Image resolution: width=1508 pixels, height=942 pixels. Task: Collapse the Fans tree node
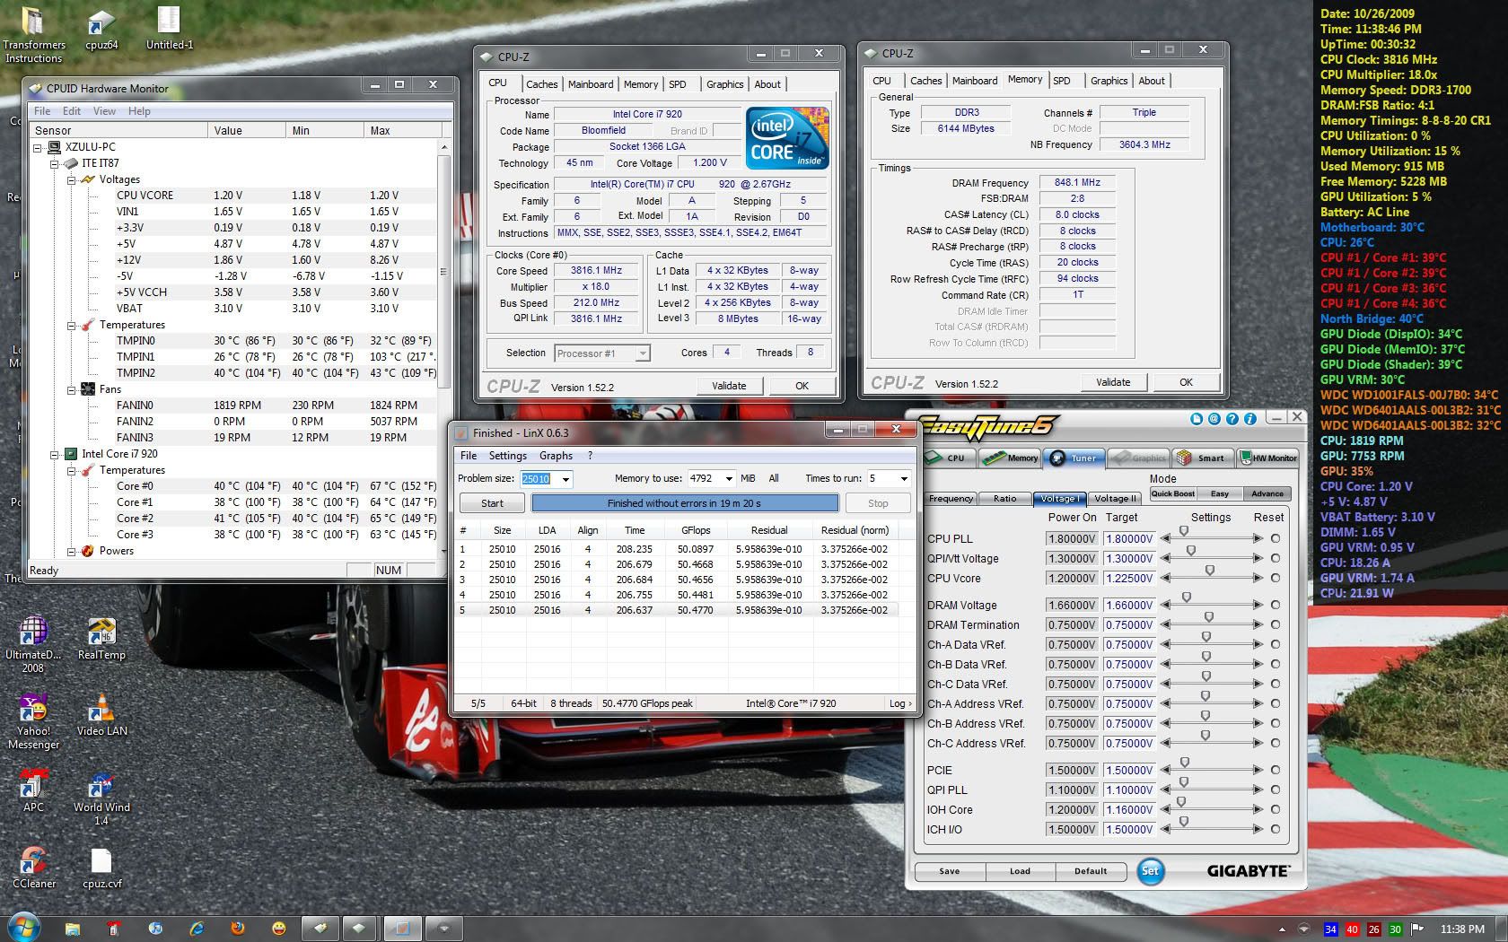pyautogui.click(x=71, y=389)
